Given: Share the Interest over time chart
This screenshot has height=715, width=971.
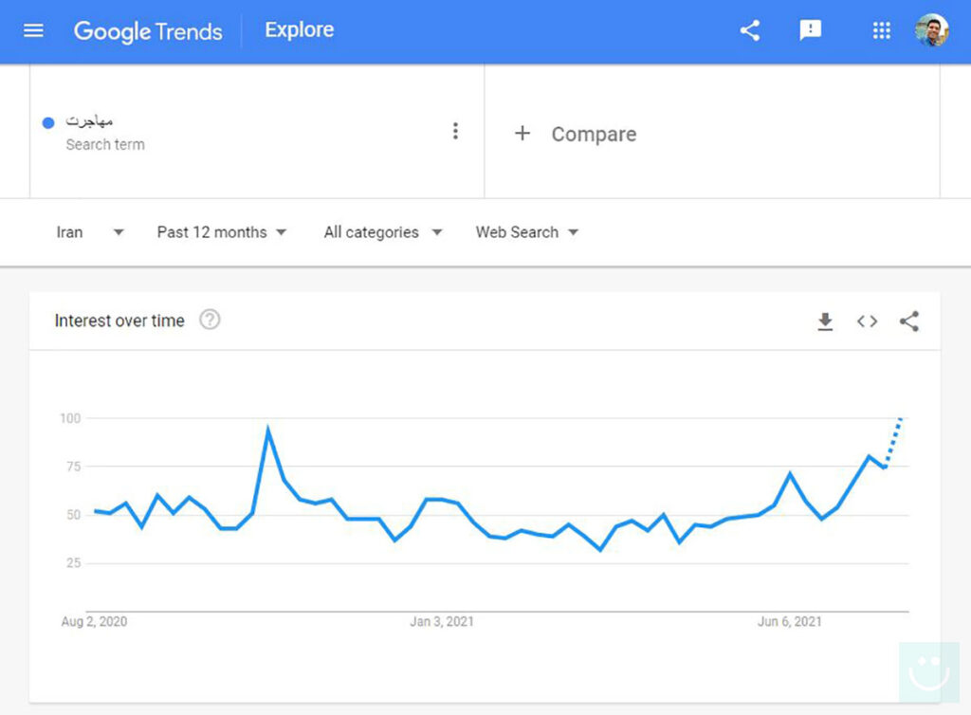Looking at the screenshot, I should tap(909, 321).
